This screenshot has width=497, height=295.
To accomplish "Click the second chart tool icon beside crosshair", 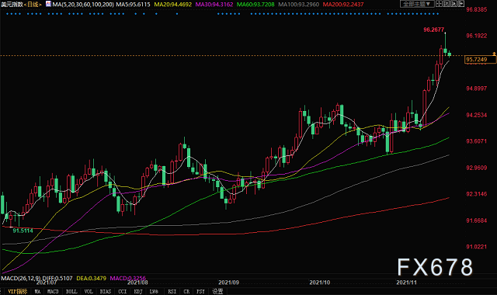I will click(x=447, y=4).
